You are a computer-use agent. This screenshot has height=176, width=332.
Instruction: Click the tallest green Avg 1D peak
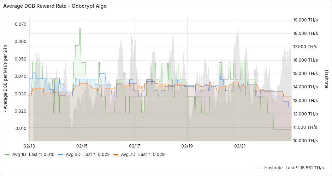79,29
